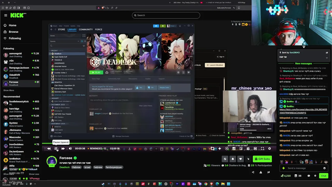This screenshot has width=332, height=187.
Task: Open the emoji picker in chat input
Action: [x=324, y=168]
